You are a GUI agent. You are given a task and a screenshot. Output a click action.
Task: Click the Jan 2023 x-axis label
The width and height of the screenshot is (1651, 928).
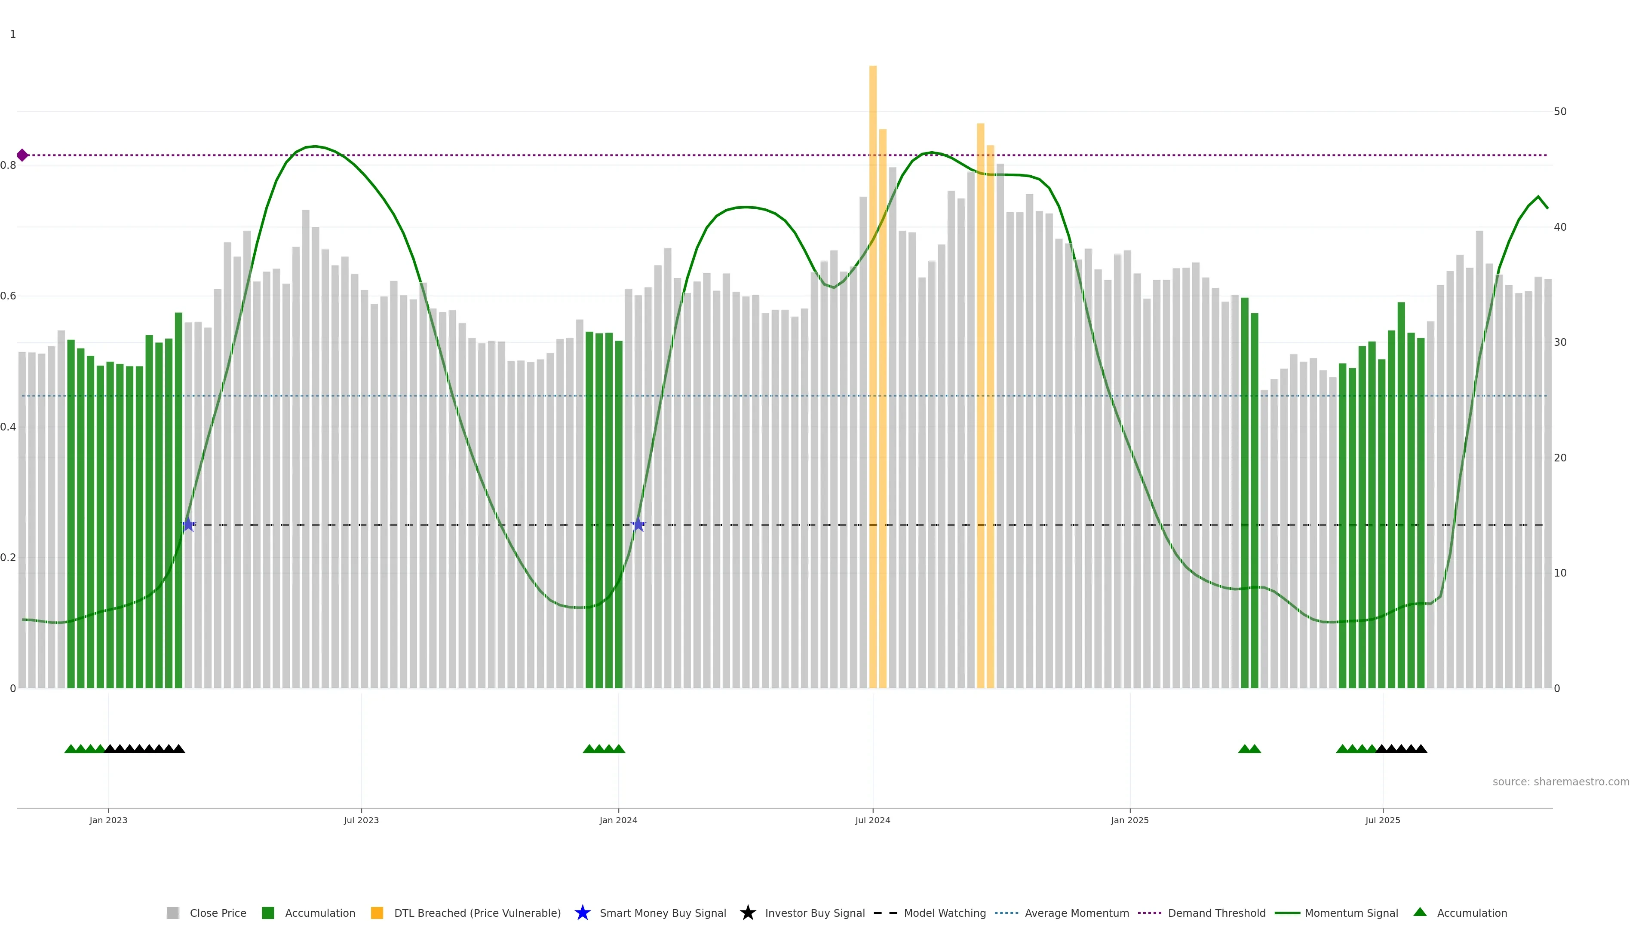108,820
